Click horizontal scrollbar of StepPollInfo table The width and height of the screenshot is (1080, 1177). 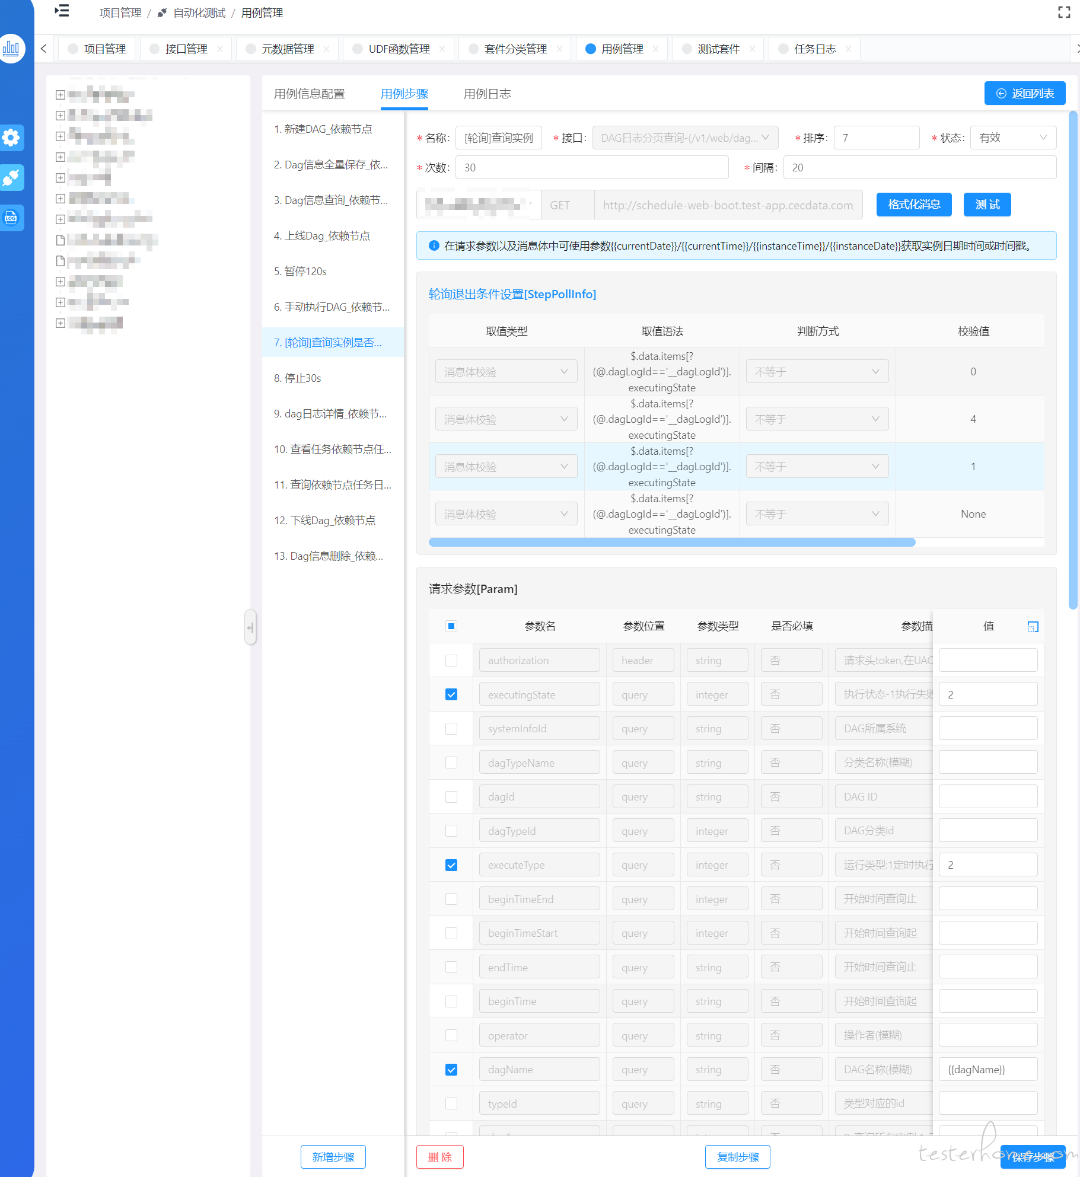click(x=672, y=542)
